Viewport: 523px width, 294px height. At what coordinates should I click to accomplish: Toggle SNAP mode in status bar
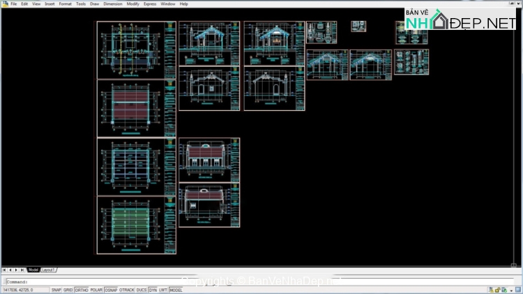pos(56,290)
